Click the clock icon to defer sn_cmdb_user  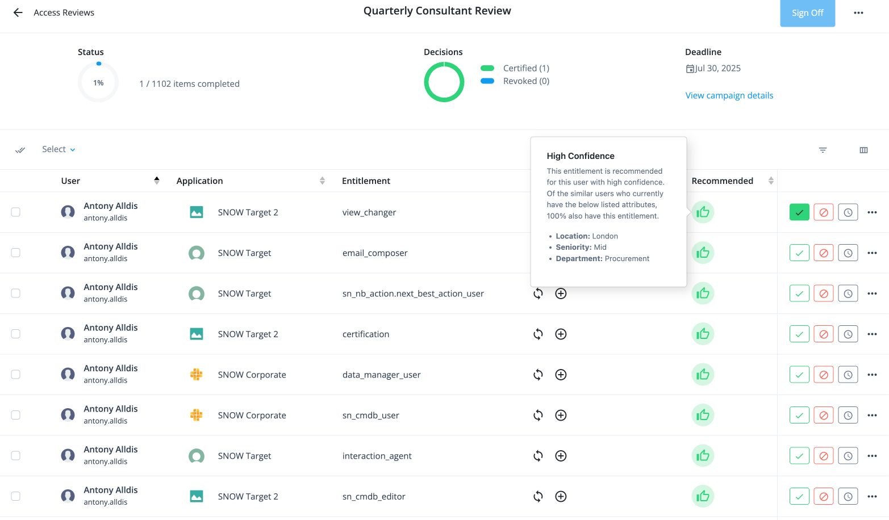[848, 415]
